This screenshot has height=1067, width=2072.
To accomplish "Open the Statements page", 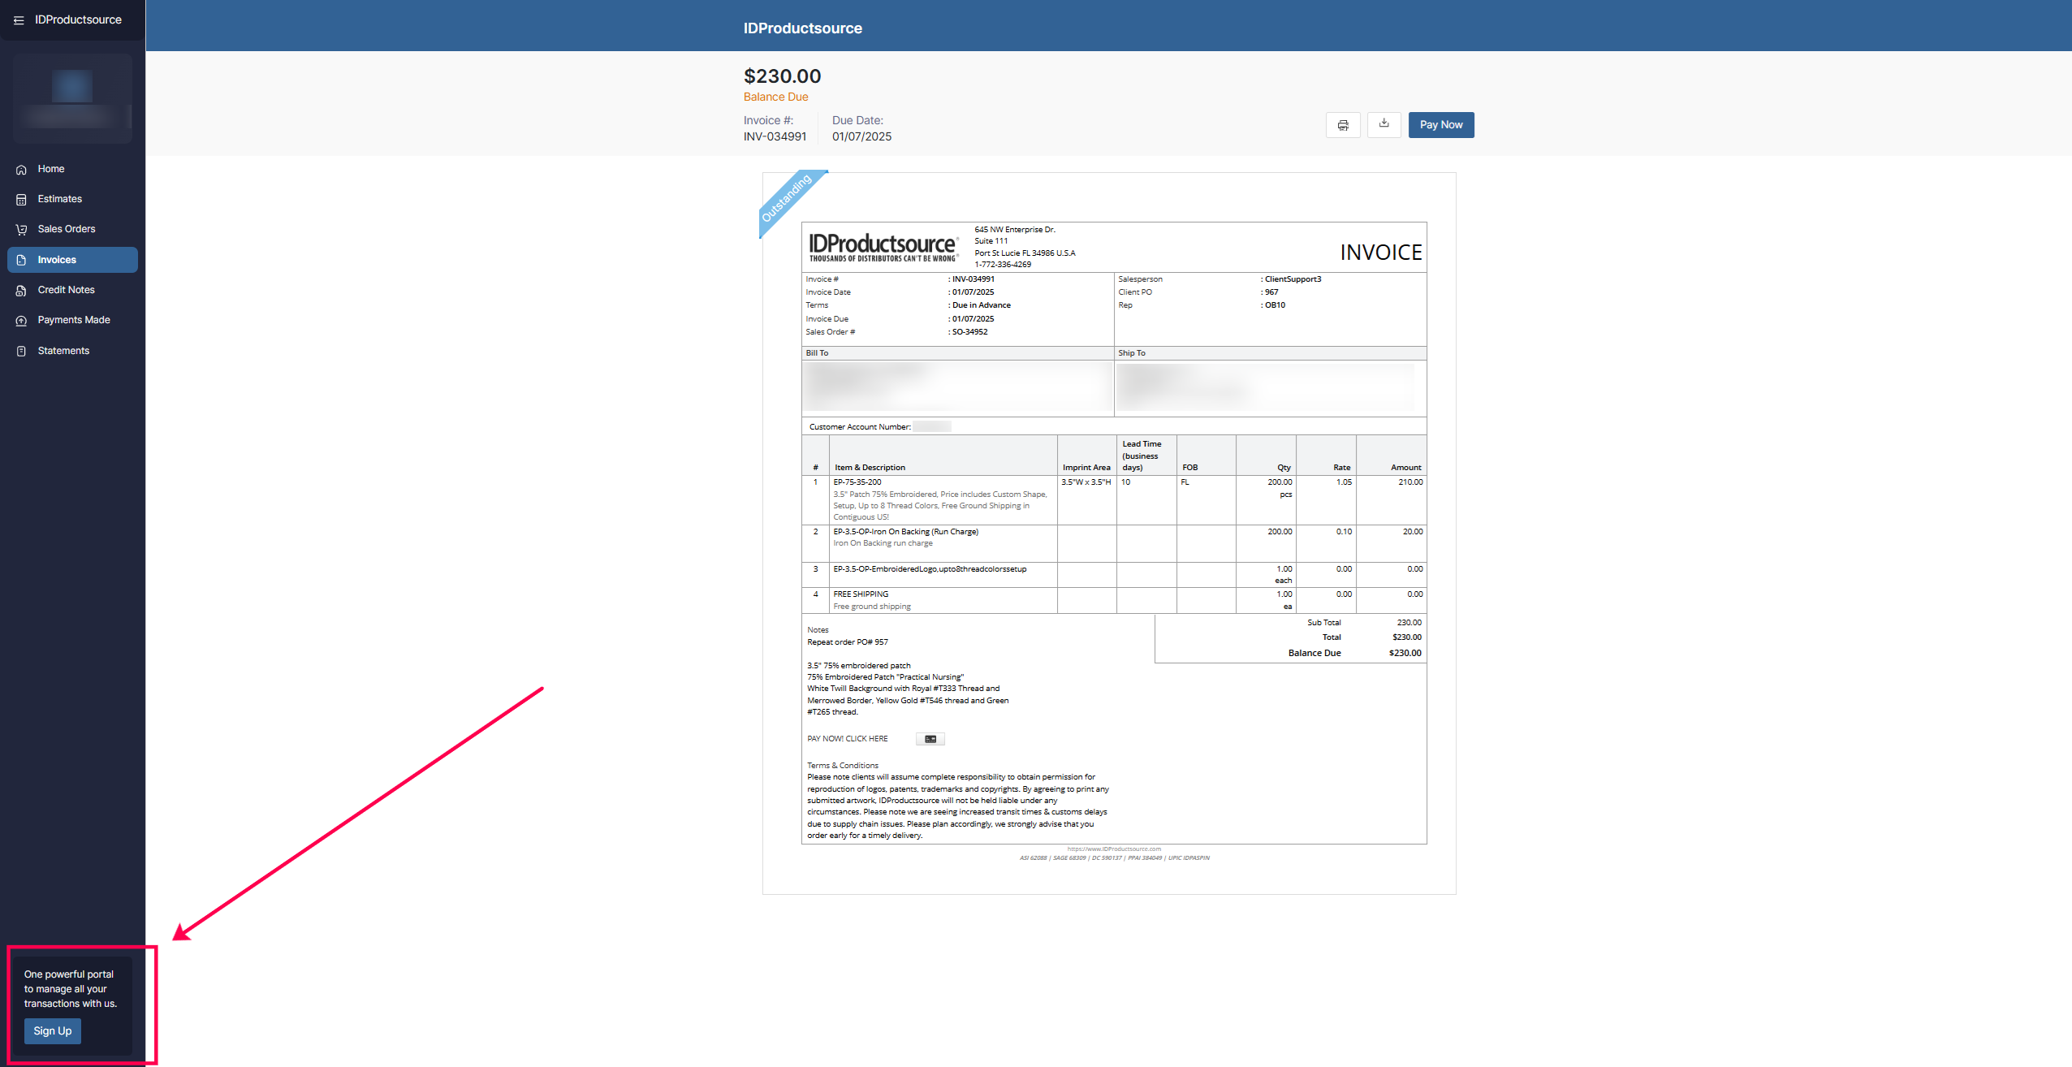I will (72, 351).
